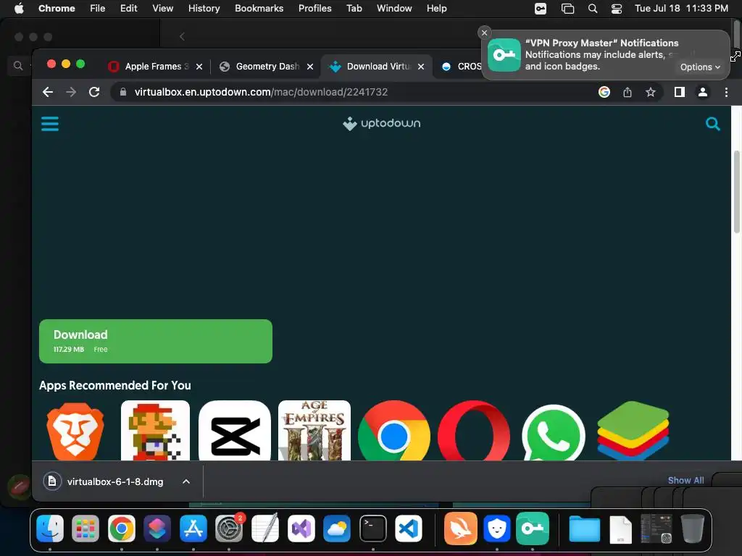Click the VPN Proxy Master notification
Screen dimensions: 742x556
(x=606, y=55)
